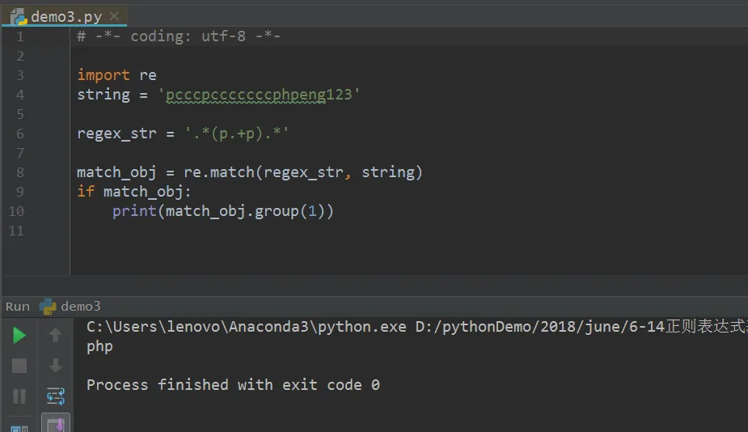Viewport: 748px width, 432px height.
Task: Click the Python file icon on the demo3.py tab
Action: point(19,17)
